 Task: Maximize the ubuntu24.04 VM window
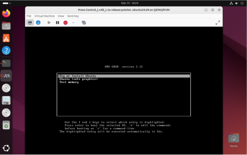(x=213, y=10)
